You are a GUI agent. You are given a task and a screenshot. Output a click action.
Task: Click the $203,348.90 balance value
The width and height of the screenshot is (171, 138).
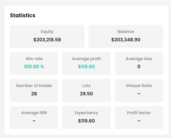click(x=126, y=40)
